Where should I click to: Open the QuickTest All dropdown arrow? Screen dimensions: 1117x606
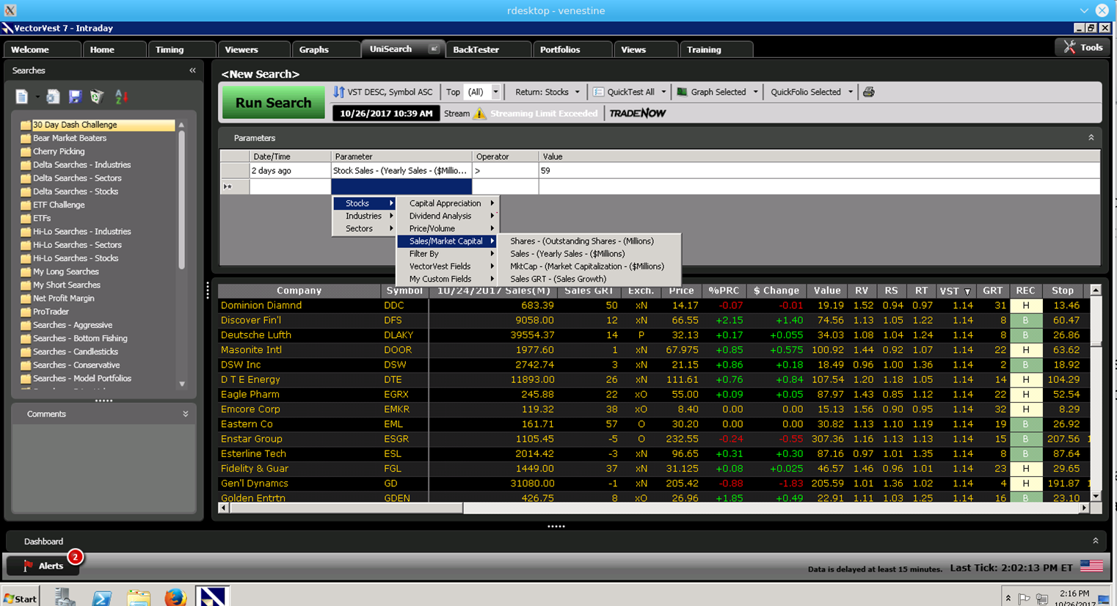[x=663, y=92]
